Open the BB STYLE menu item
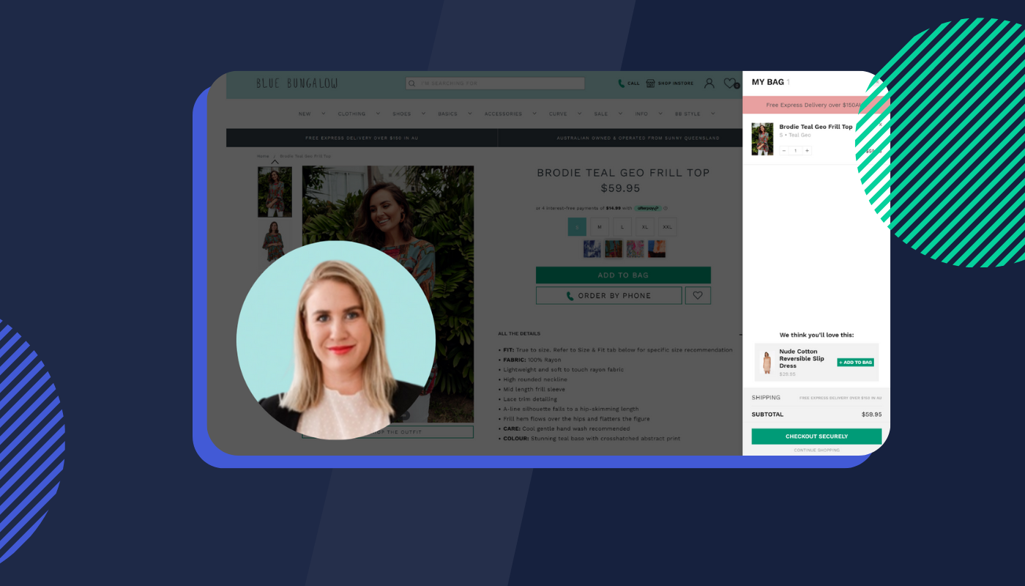The height and width of the screenshot is (586, 1025). (x=688, y=114)
